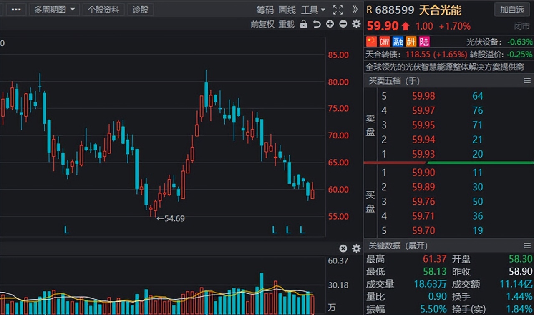The height and width of the screenshot is (315, 534).
Task: Select buy level 2 price 59.89
Action: [x=423, y=187]
